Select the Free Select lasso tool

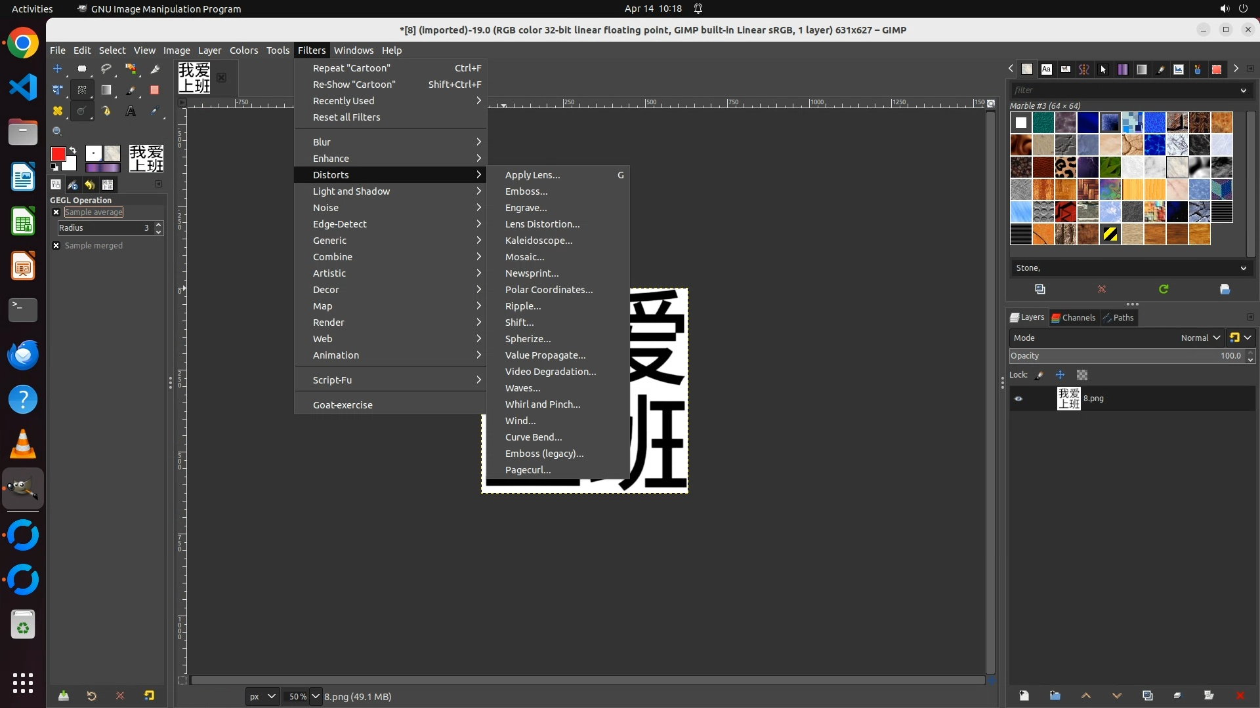point(106,69)
